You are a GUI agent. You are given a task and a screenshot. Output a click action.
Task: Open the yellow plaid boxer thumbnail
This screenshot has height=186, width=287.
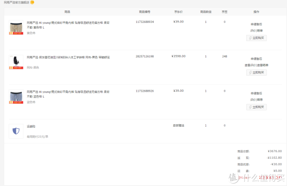tap(16, 27)
